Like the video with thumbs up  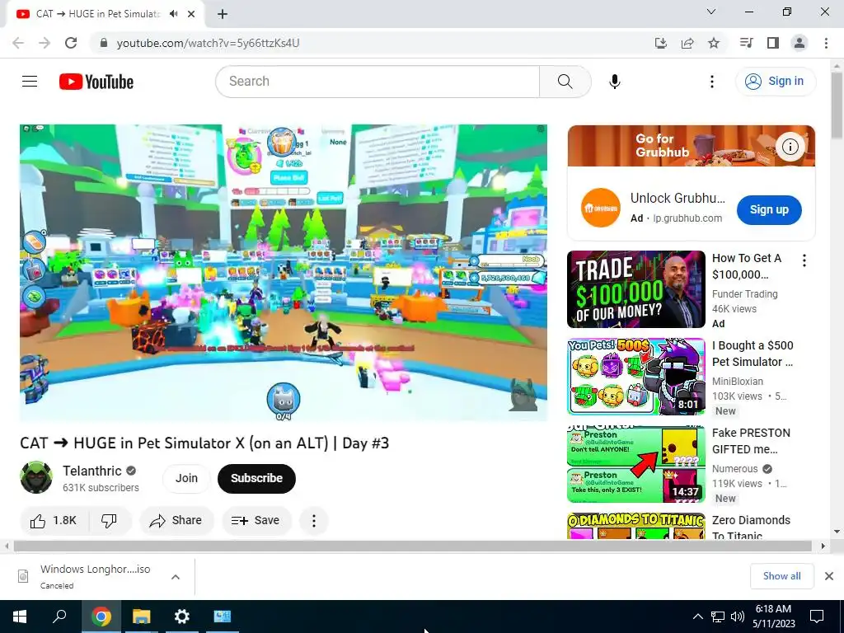(54, 521)
